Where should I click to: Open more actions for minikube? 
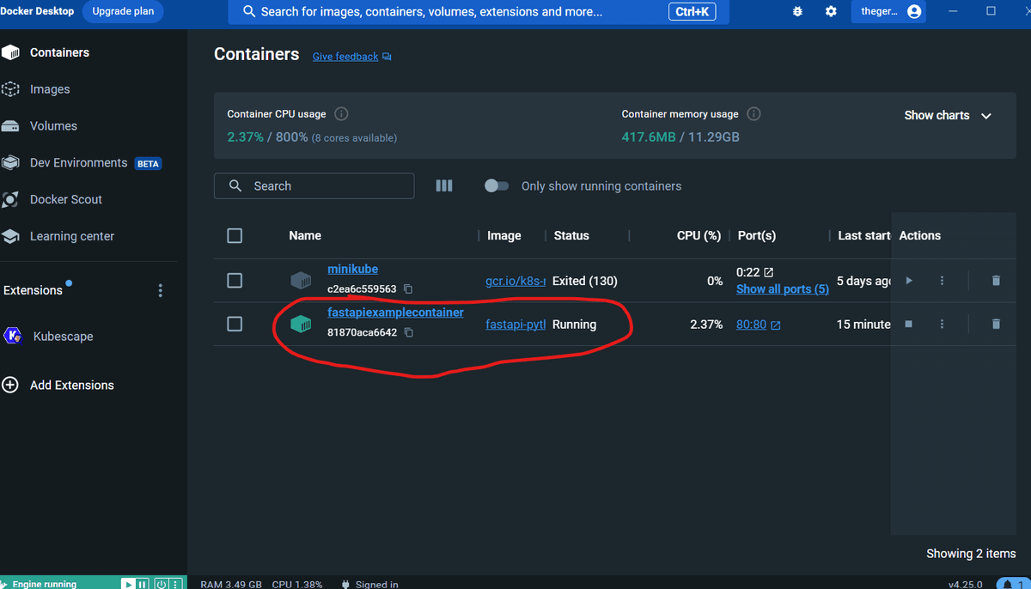tap(942, 281)
